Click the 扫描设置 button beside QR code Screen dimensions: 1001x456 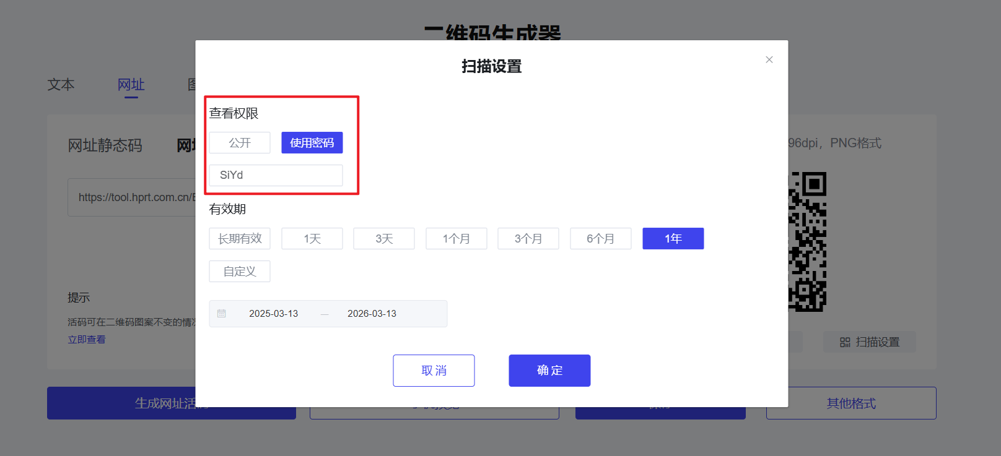point(870,342)
